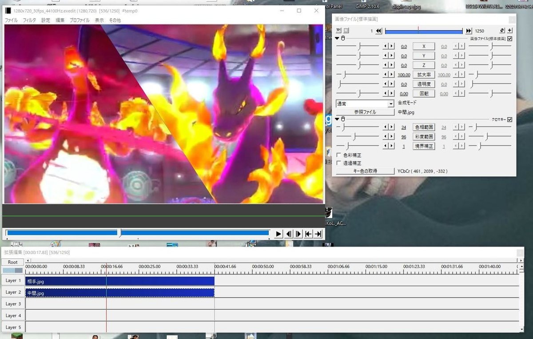Screen dimensions: 533x339
Task: Click the キー色の取得 button
Action: pos(365,171)
